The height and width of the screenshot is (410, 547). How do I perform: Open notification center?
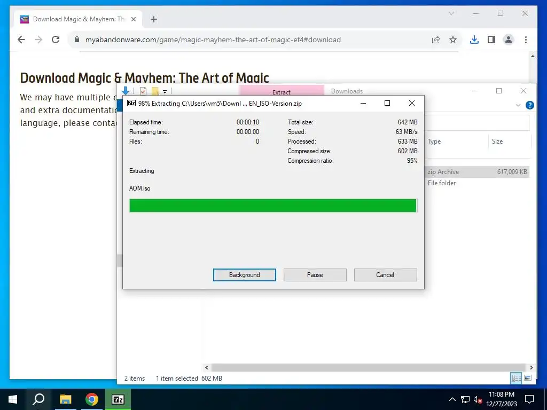(529, 399)
